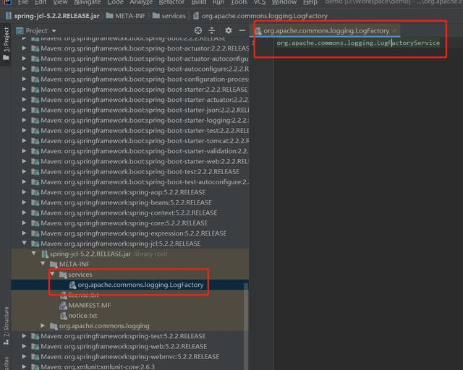
Task: Close the org.apache.commons.logging.LogFactory editor tab
Action: pyautogui.click(x=395, y=30)
